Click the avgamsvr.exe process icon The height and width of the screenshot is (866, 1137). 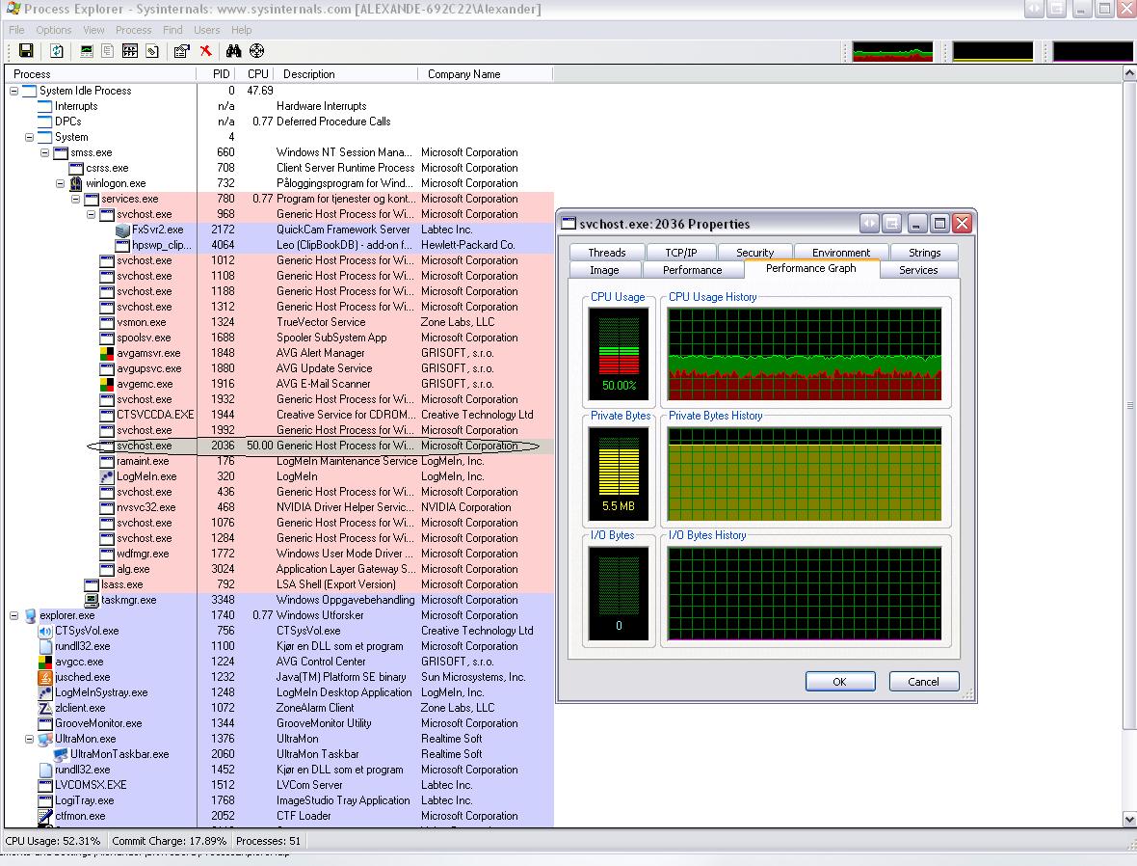107,354
